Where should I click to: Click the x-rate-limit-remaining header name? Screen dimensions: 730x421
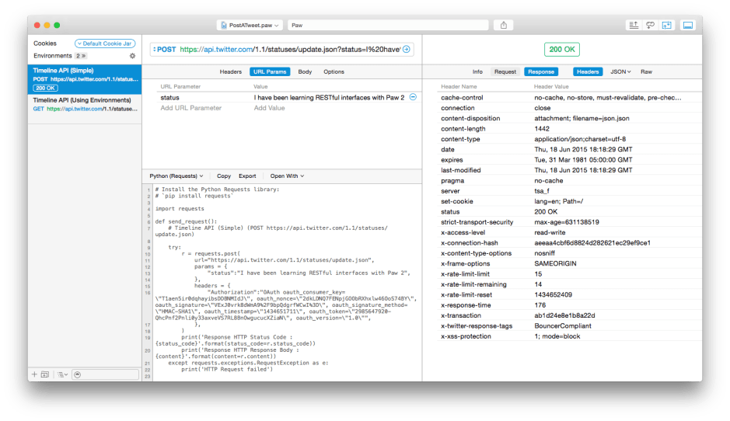[x=473, y=284]
